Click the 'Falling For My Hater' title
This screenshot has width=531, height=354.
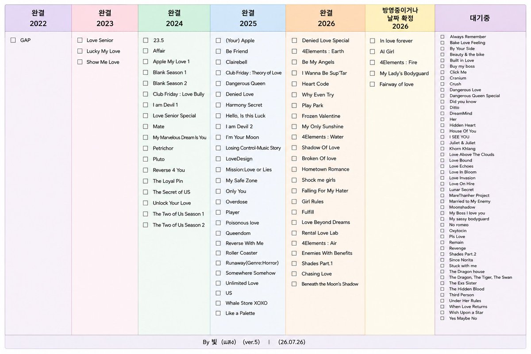pyautogui.click(x=325, y=191)
